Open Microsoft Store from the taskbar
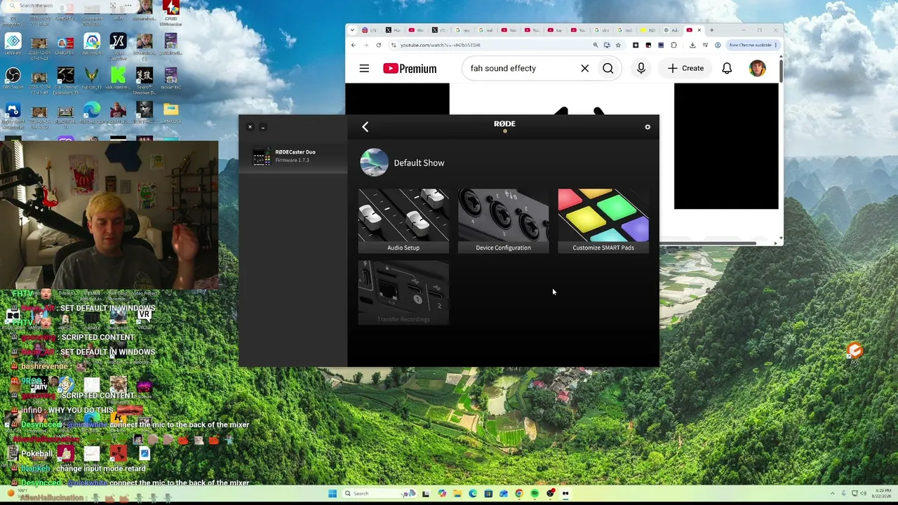Screen dimensions: 898x505 (x=488, y=493)
